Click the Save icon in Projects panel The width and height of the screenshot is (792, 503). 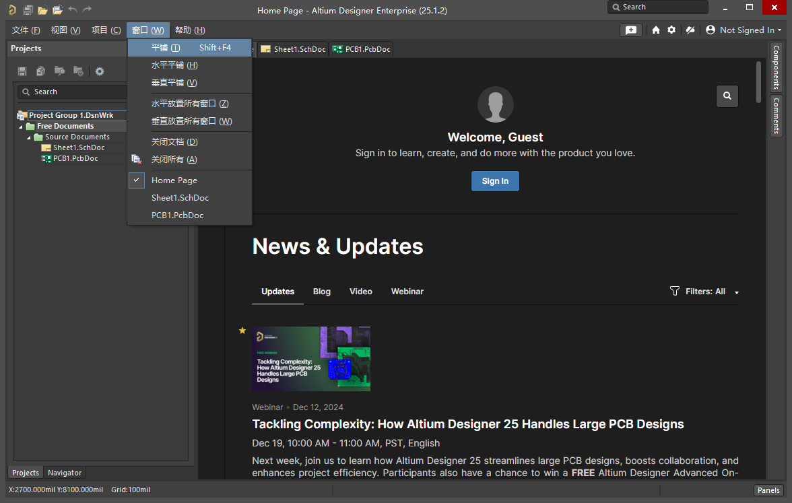[22, 71]
